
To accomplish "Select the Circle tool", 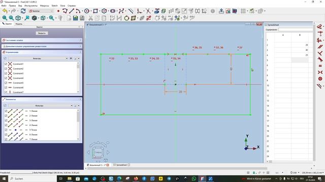I will point(87,11).
